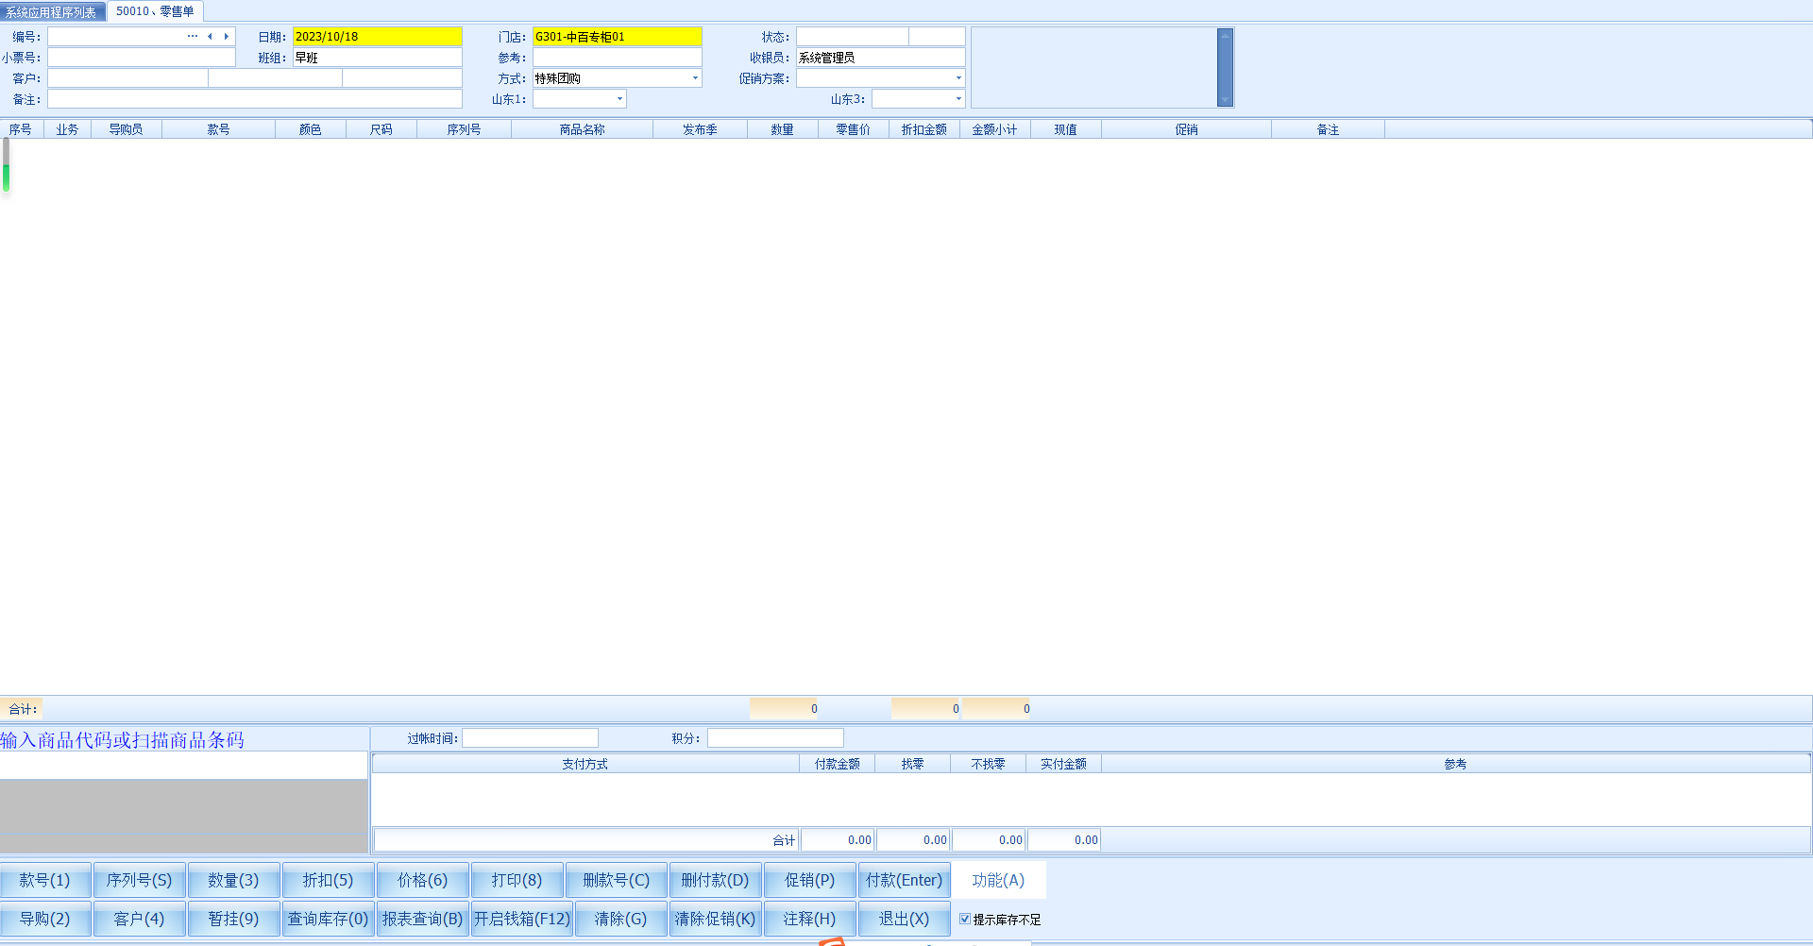This screenshot has height=946, width=1813.
Task: Click the 序列号(S) button
Action: point(140,880)
